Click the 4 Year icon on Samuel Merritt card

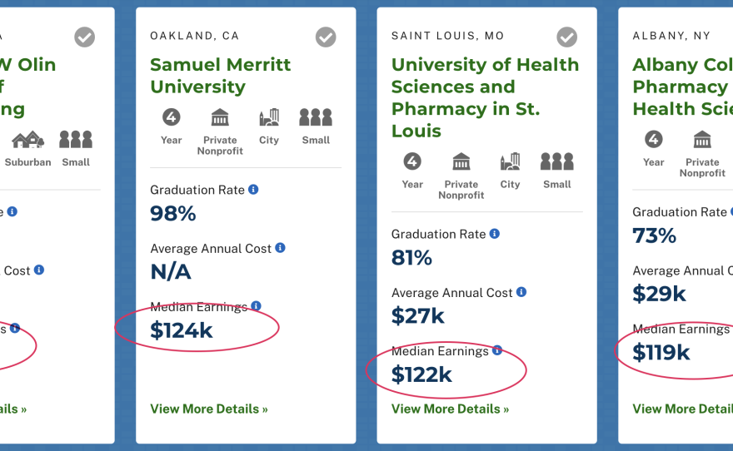click(x=171, y=117)
